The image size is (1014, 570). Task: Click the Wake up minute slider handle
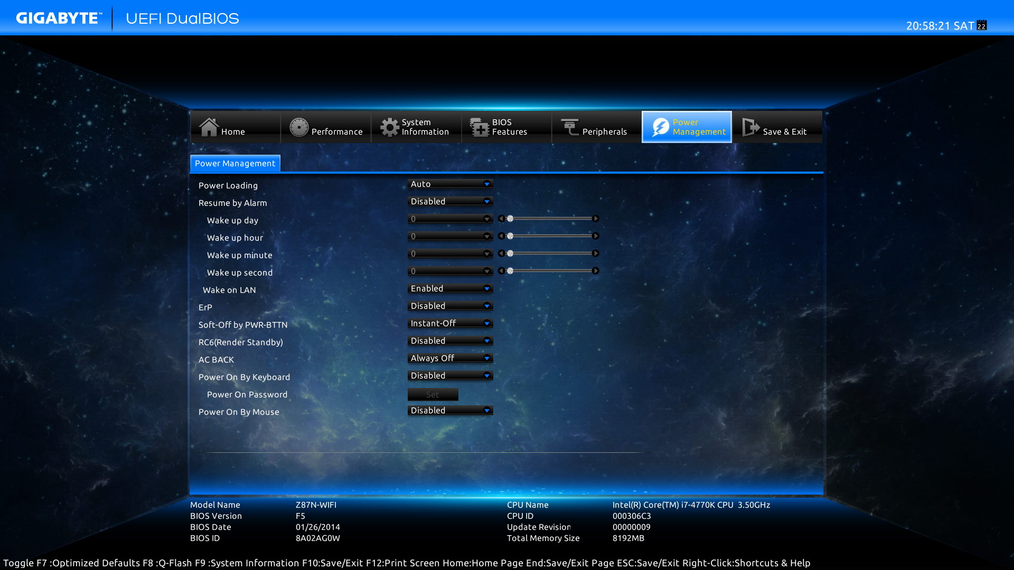click(x=510, y=253)
